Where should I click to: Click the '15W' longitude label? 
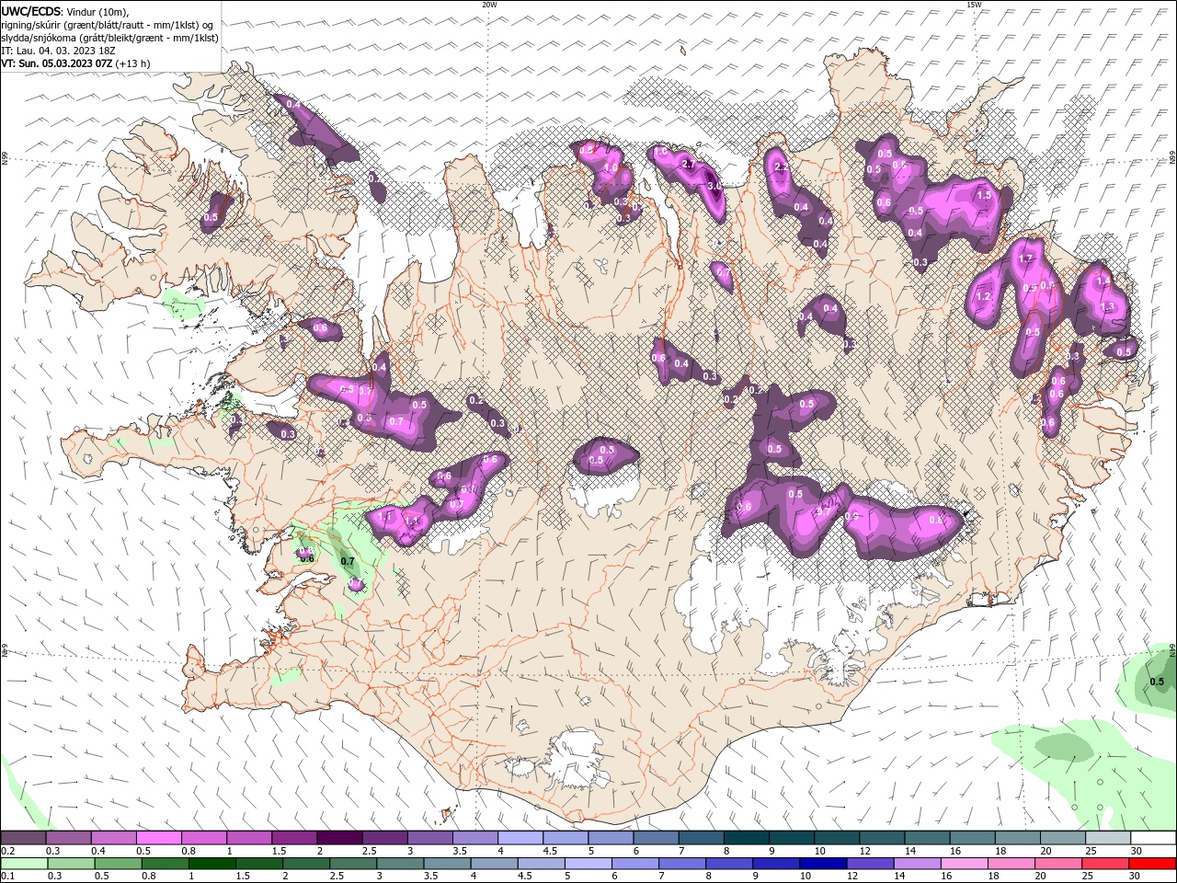[974, 5]
